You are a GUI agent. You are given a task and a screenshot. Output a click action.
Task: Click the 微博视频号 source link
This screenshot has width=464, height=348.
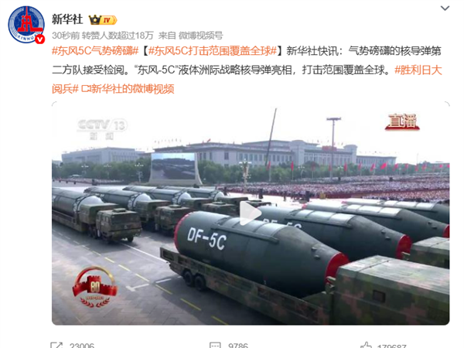click(200, 36)
